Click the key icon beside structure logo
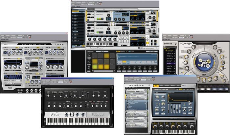 149,85
